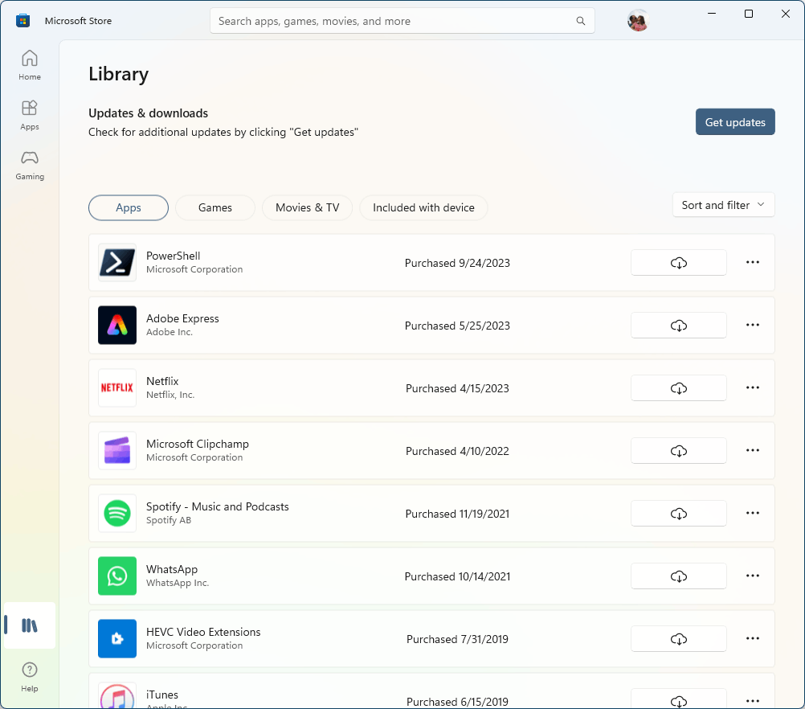Screen dimensions: 805x709
Task: Click the Microsoft Store logo icon
Action: pos(22,21)
